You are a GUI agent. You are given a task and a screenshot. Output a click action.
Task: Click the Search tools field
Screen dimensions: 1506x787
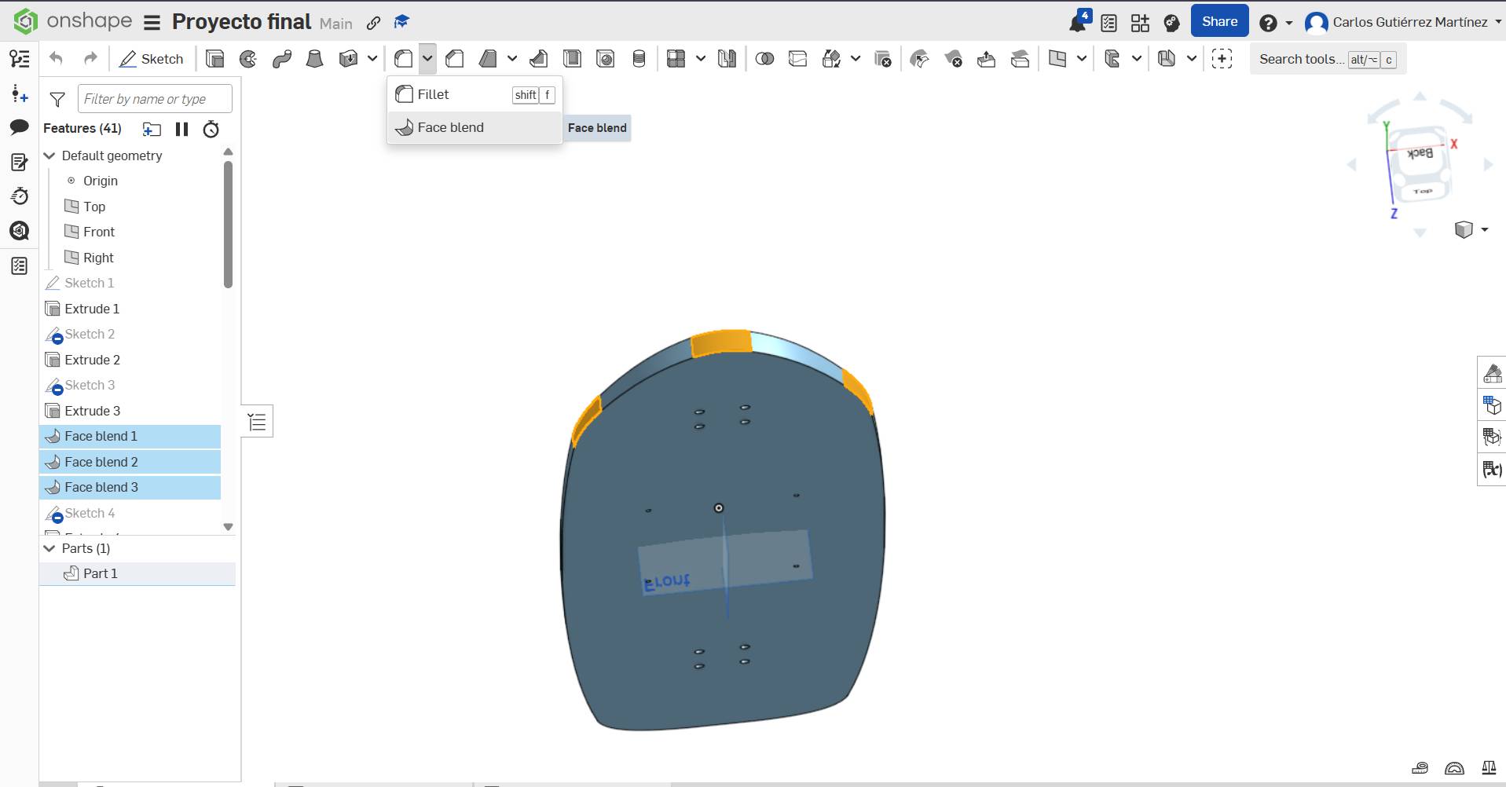tap(1328, 59)
